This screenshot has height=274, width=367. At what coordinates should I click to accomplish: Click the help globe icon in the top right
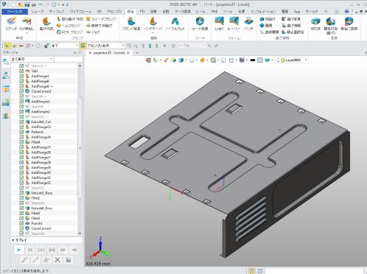pyautogui.click(x=346, y=11)
